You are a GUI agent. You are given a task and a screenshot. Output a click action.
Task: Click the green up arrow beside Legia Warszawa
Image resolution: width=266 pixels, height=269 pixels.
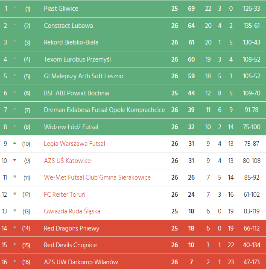pos(15,143)
